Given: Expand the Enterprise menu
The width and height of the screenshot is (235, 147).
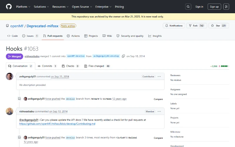Looking at the screenshot, I should tap(103, 7).
